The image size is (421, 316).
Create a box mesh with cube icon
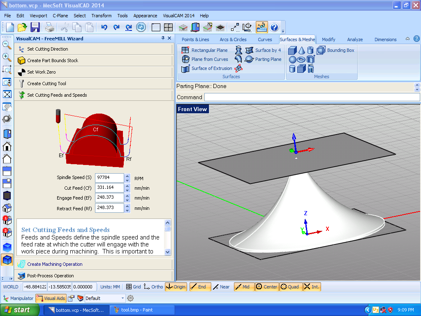pos(292,50)
